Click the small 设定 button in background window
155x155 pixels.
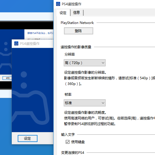coord(7,78)
